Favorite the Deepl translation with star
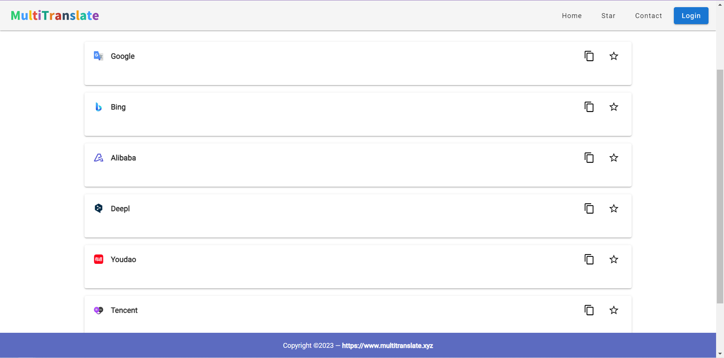Viewport: 724px width, 358px height. tap(614, 209)
